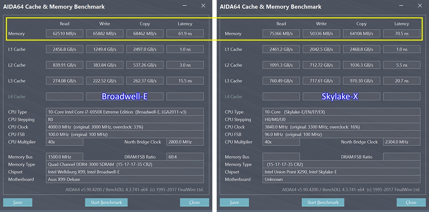The width and height of the screenshot is (429, 212).
Task: Click the 2800.0 MHz North Bridge Clock field
Action: pos(185,142)
